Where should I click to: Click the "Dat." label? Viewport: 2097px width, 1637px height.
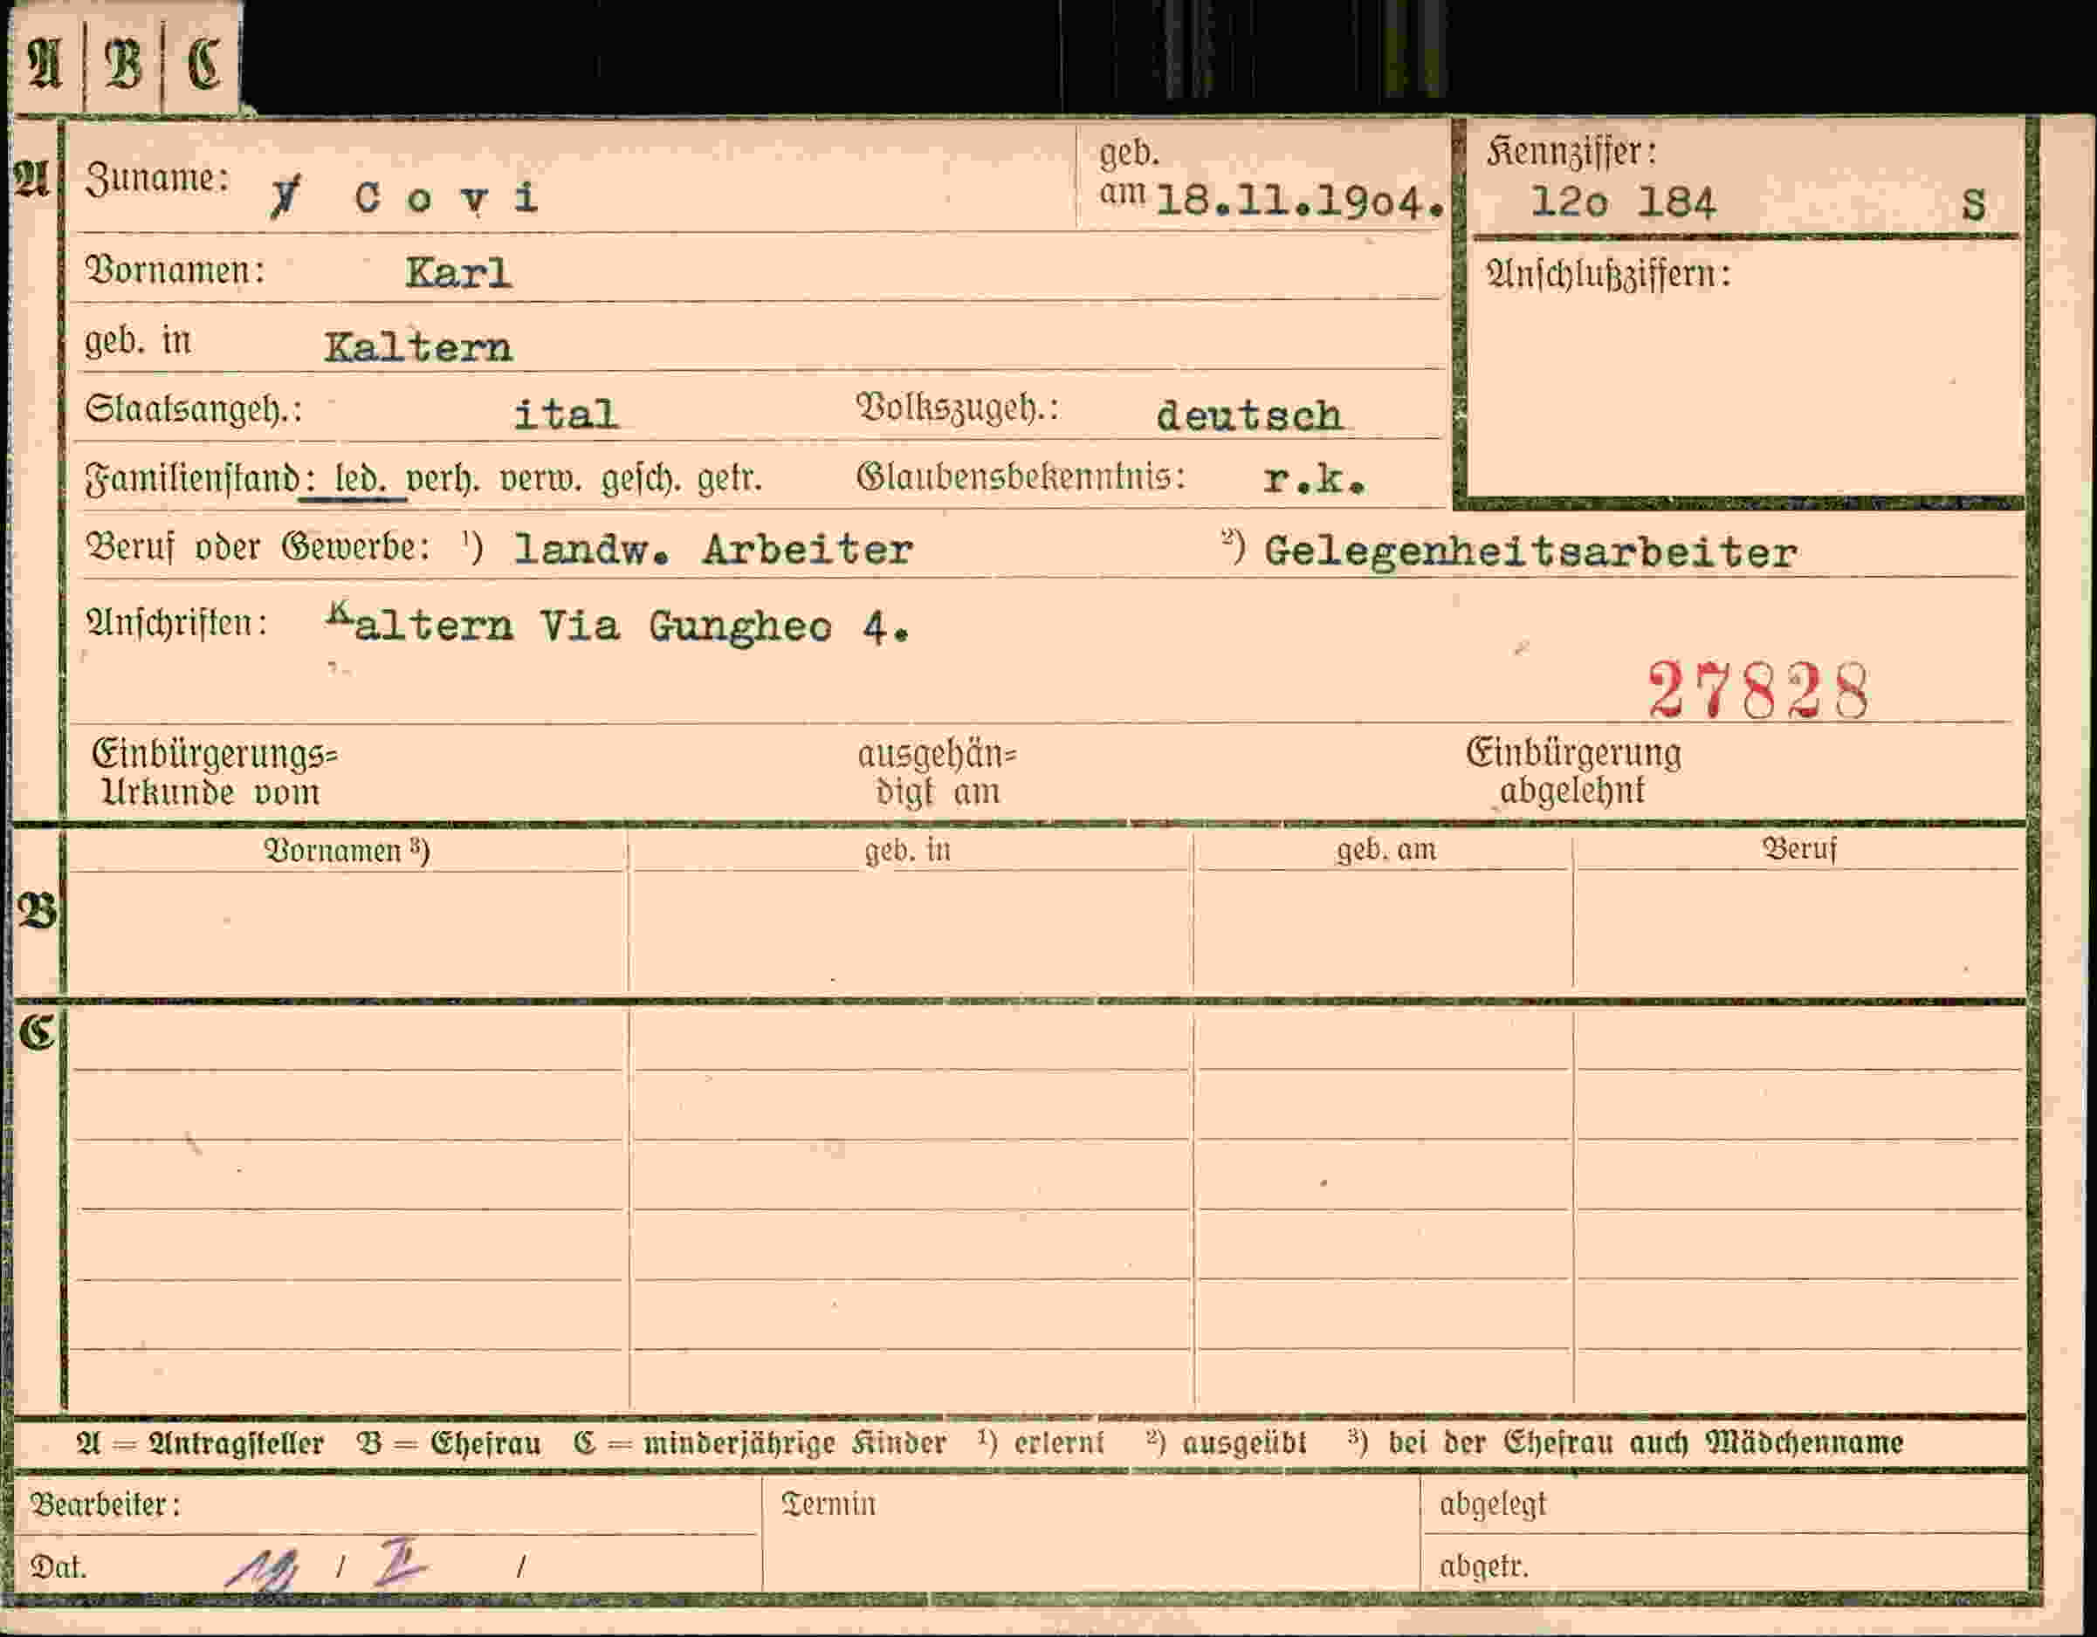click(58, 1568)
